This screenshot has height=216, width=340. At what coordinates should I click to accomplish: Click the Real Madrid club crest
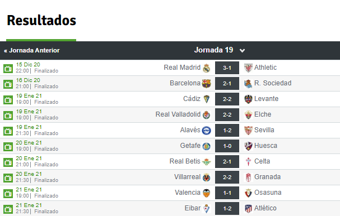click(207, 68)
